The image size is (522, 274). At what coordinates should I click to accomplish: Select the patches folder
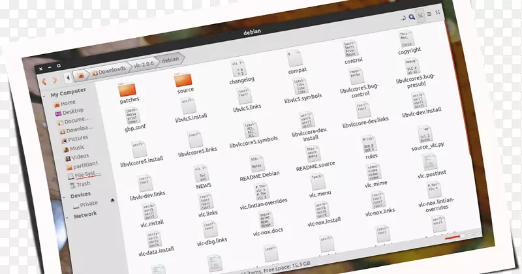(127, 90)
